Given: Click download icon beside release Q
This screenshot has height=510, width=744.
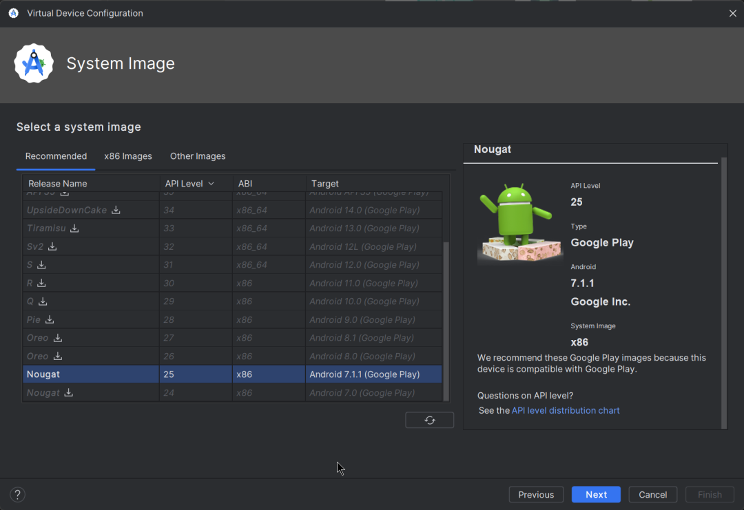Looking at the screenshot, I should 43,301.
